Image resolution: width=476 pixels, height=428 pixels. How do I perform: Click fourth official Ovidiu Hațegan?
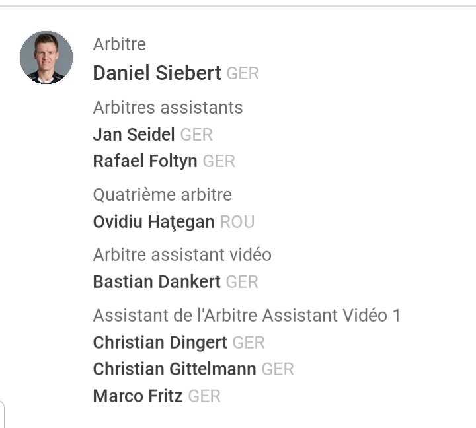click(153, 222)
